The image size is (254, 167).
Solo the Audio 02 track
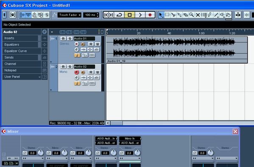(70, 67)
